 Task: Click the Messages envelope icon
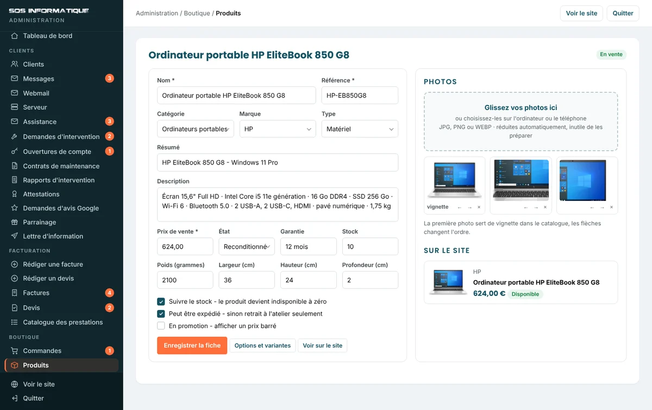pos(15,79)
